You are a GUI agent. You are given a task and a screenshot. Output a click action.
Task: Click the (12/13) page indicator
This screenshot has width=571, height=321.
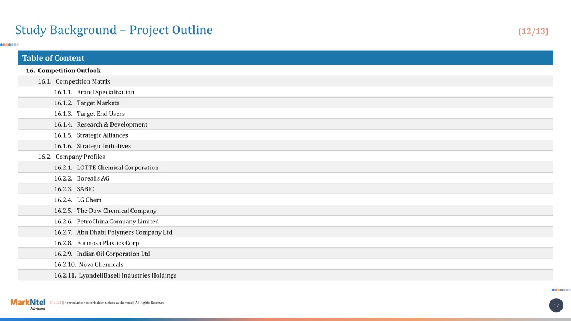tap(533, 31)
